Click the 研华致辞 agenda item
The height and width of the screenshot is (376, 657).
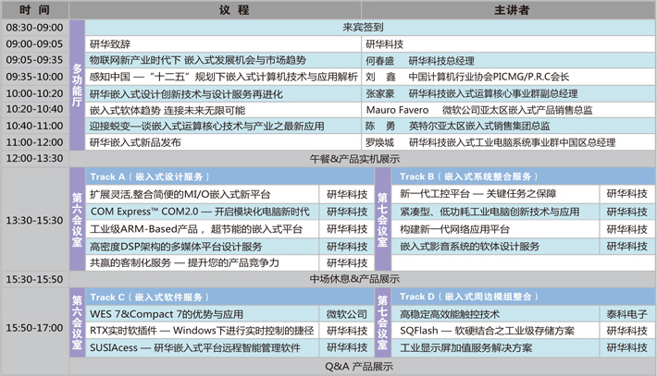click(x=223, y=44)
